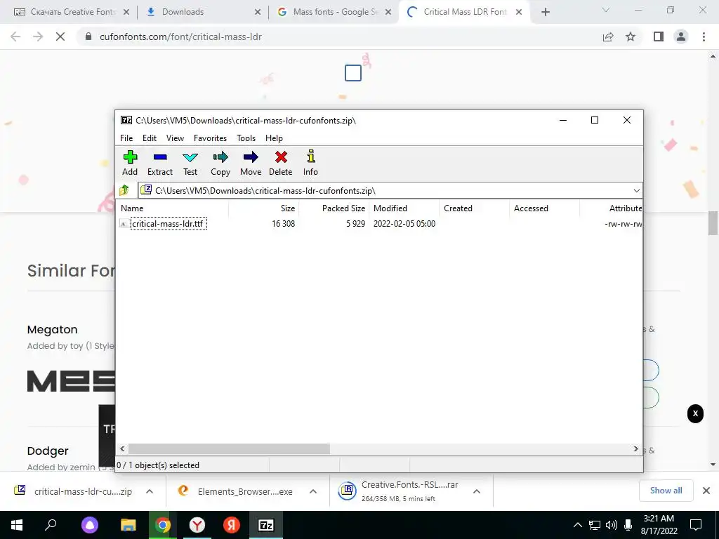Open Windows notification center
This screenshot has height=539, width=719.
[696, 525]
